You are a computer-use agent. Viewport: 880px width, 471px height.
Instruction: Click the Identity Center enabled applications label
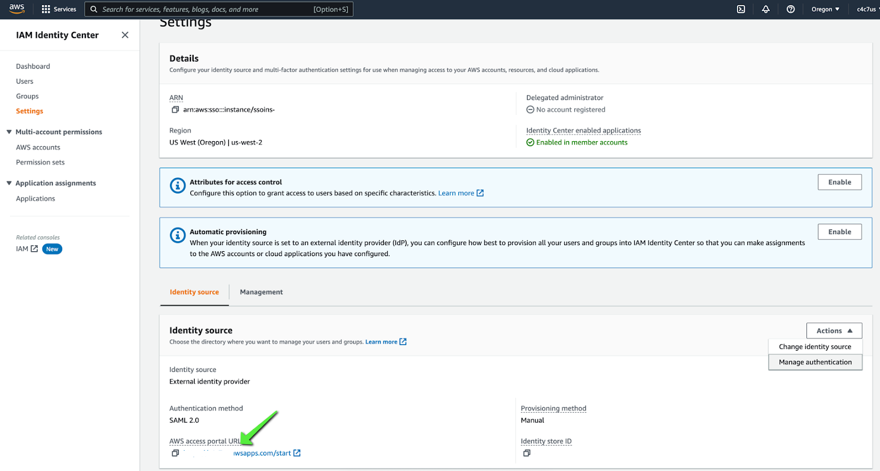584,131
